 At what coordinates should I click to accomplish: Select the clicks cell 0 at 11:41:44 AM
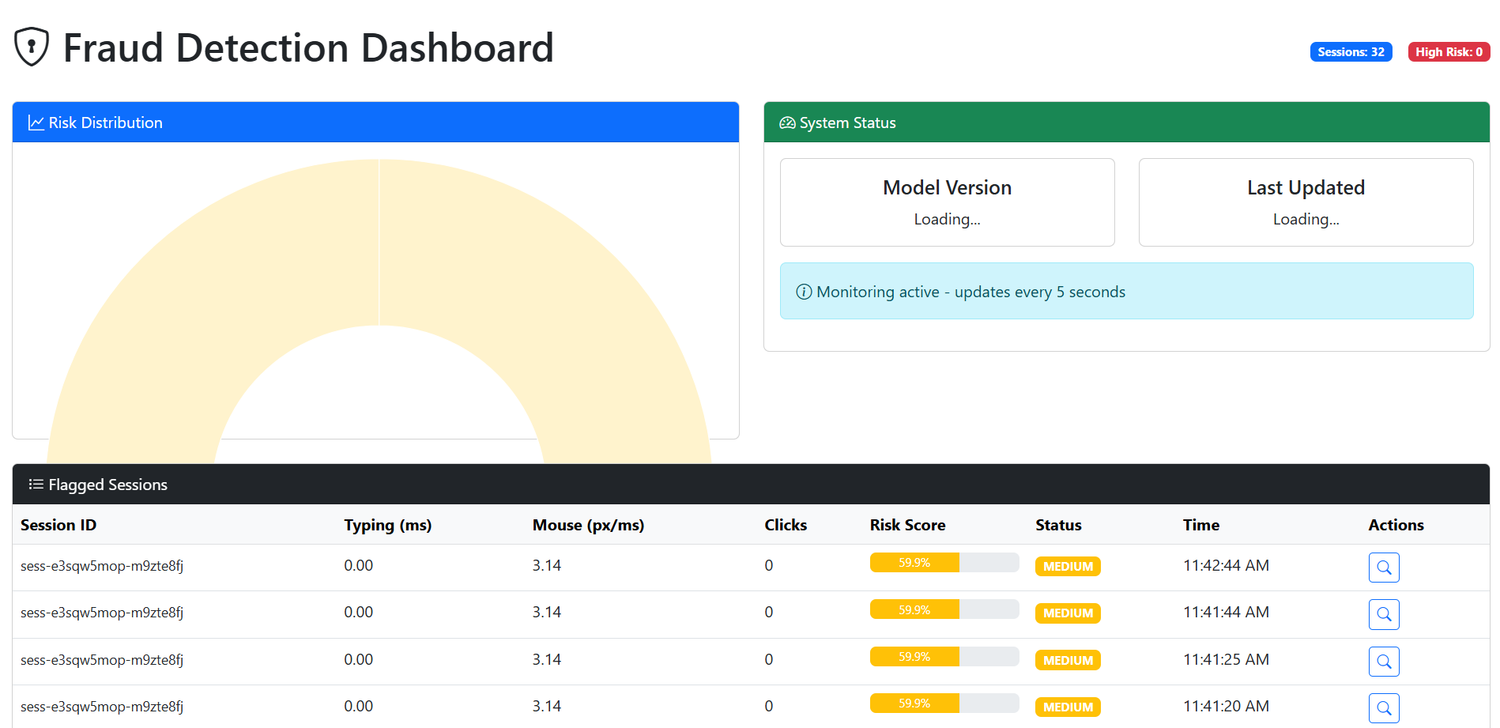tap(769, 612)
